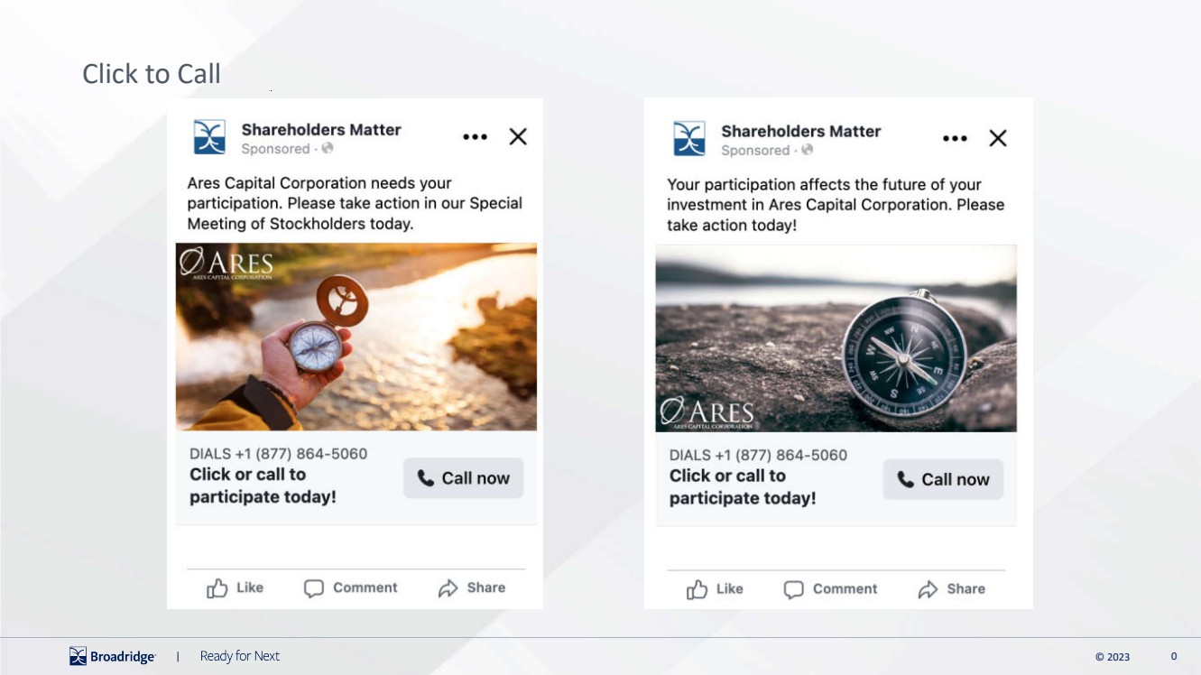Dismiss the right ad with X

pyautogui.click(x=997, y=139)
